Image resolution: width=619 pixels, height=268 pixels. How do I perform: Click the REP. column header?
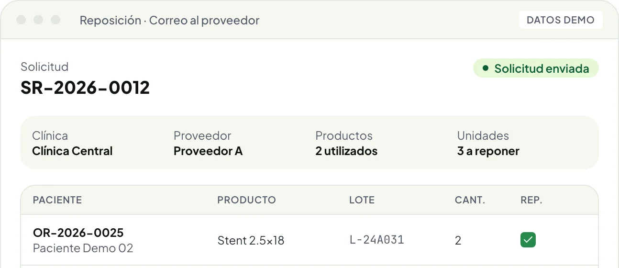[x=531, y=200]
